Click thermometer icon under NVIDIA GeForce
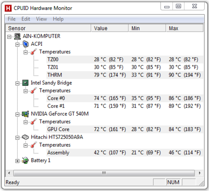This screenshot has width=209, height=191. 34,122
